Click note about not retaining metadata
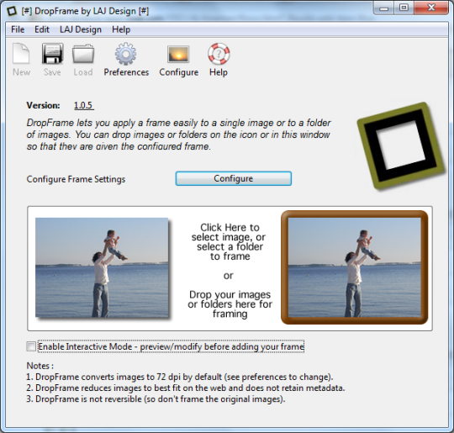The width and height of the screenshot is (454, 433). [186, 388]
